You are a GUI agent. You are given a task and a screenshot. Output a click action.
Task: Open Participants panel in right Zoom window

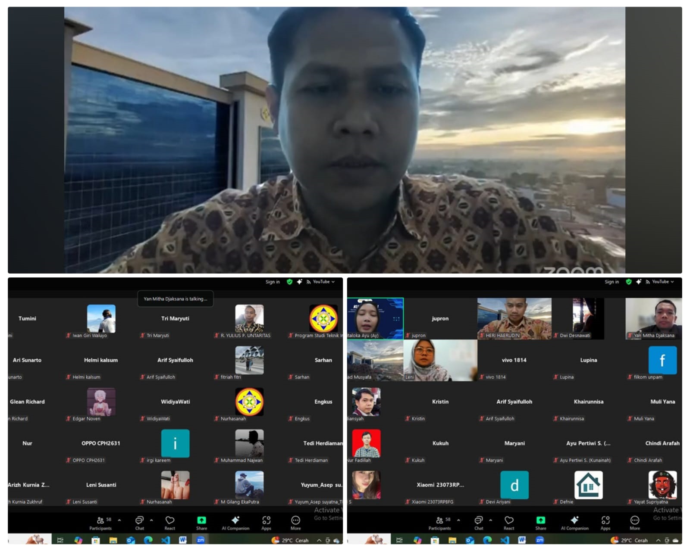(x=439, y=523)
